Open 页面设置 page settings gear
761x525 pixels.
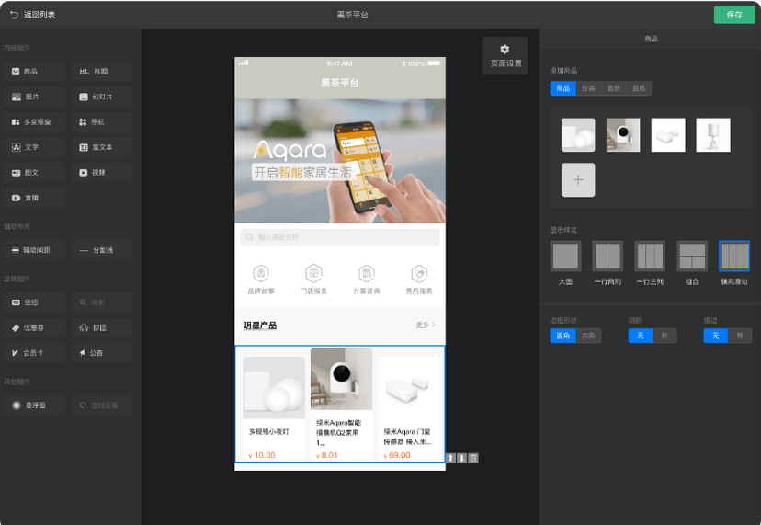coord(505,55)
